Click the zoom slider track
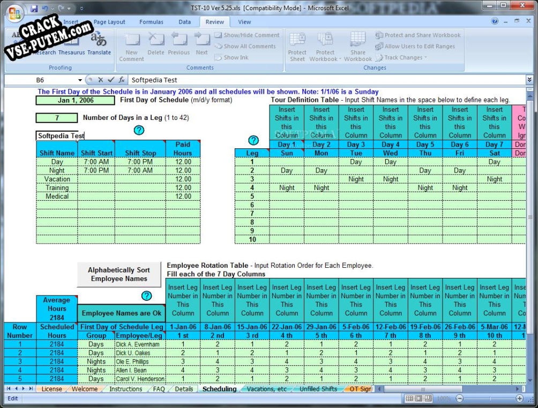Image resolution: width=538 pixels, height=408 pixels. click(x=490, y=398)
